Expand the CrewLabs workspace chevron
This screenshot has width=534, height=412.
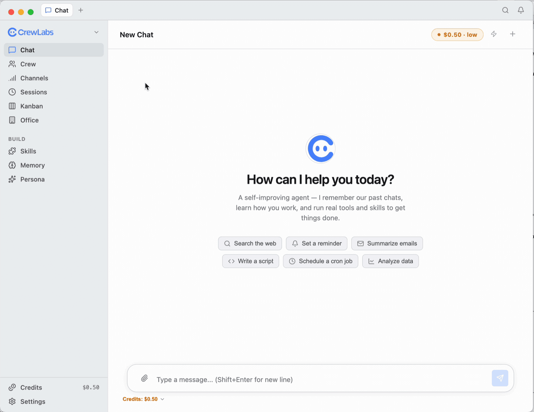point(96,32)
